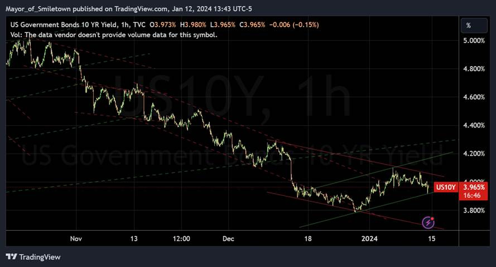Select the US10Y red price label

(446, 187)
